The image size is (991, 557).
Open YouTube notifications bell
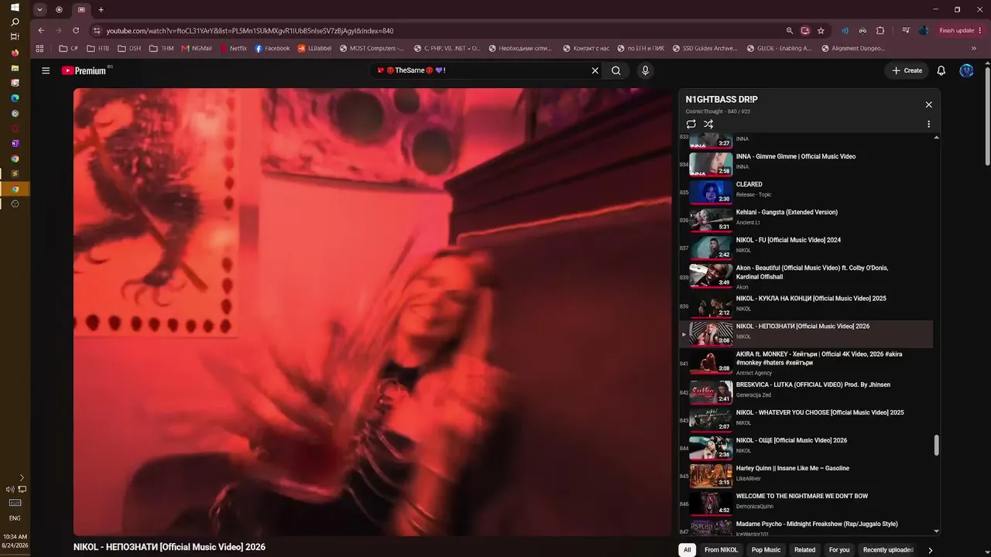tap(941, 70)
